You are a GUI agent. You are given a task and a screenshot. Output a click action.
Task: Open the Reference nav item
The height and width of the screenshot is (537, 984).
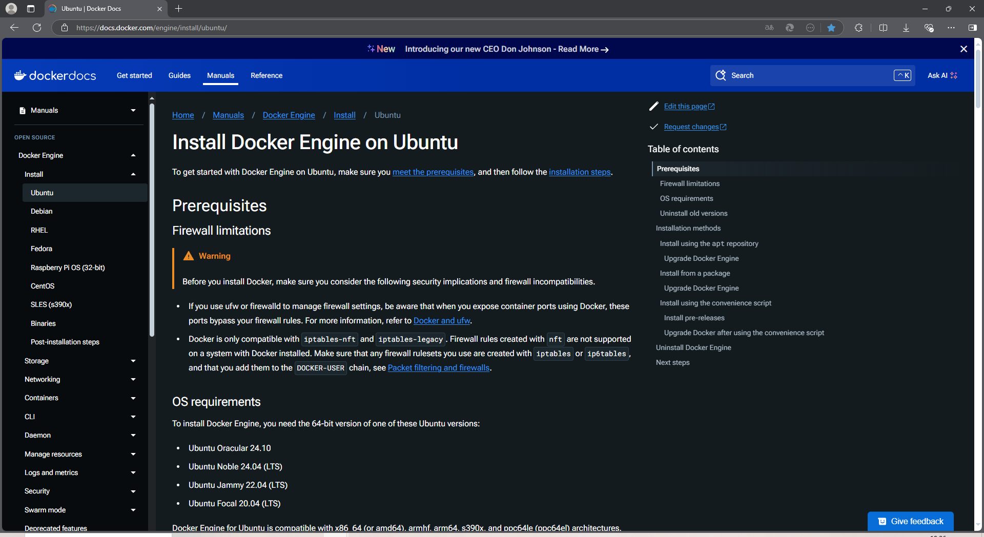266,75
